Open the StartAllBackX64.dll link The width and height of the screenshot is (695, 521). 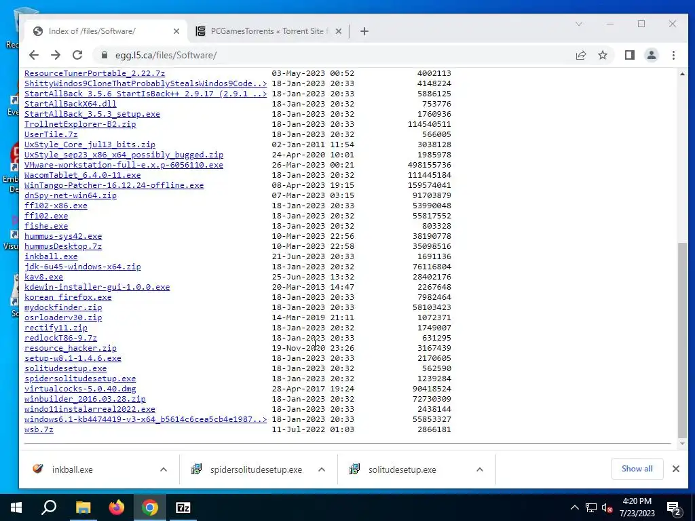[x=71, y=104]
